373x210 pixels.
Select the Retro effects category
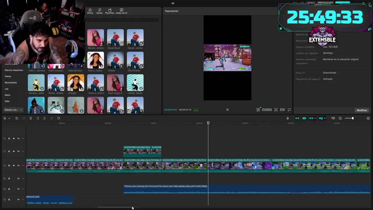tap(8, 95)
